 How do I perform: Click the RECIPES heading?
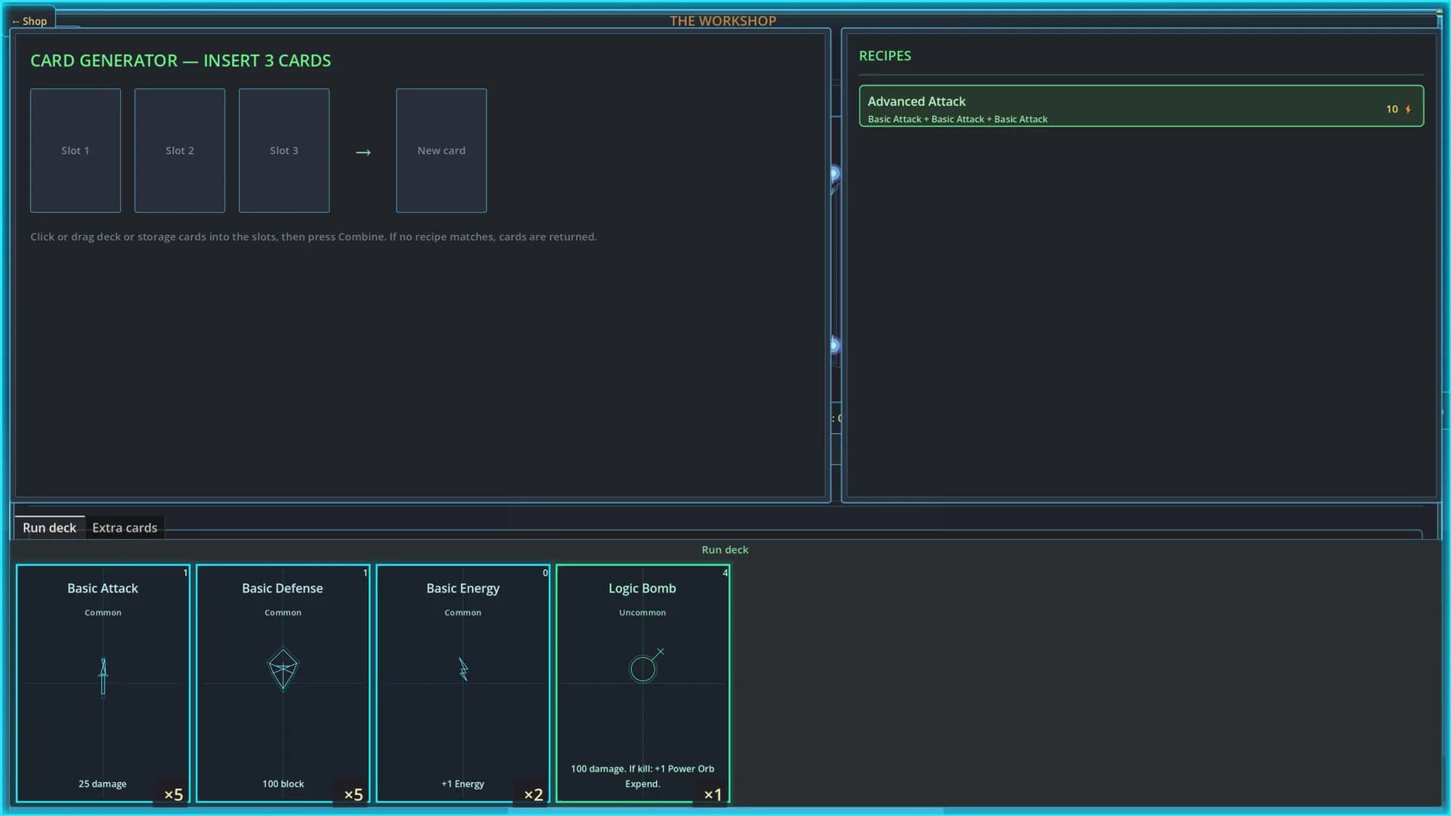pos(885,56)
